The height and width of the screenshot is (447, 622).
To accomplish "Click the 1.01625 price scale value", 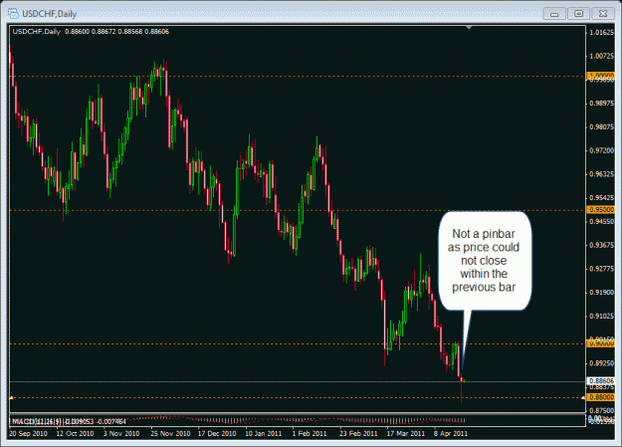I will click(x=601, y=33).
